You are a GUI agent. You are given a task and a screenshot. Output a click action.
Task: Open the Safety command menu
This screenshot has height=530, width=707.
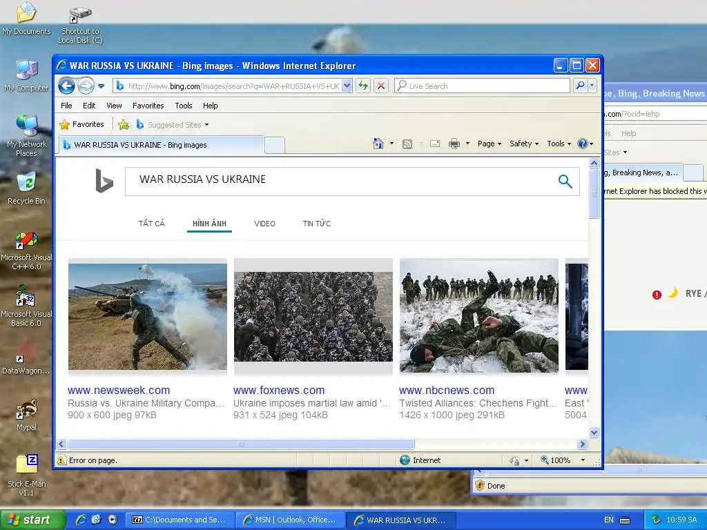[524, 144]
